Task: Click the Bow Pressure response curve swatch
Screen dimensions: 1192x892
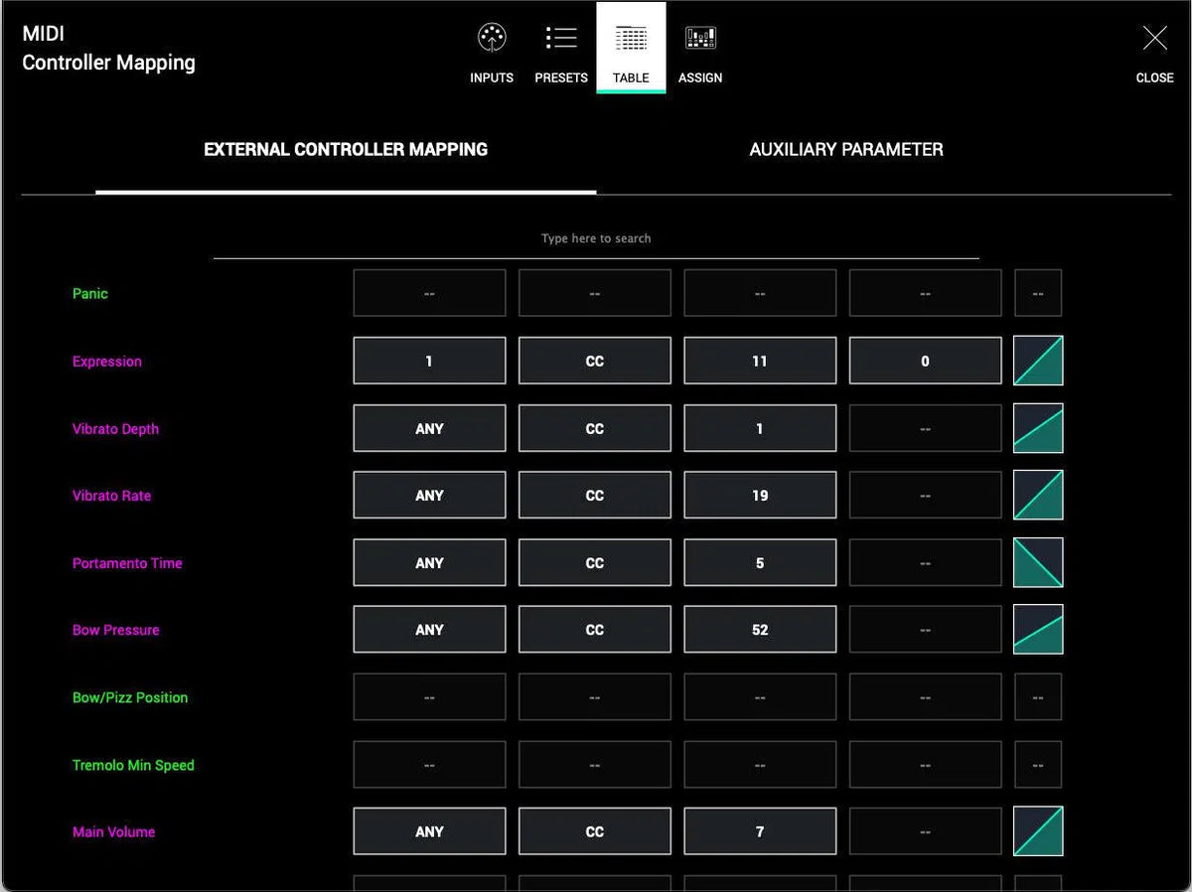Action: point(1038,629)
